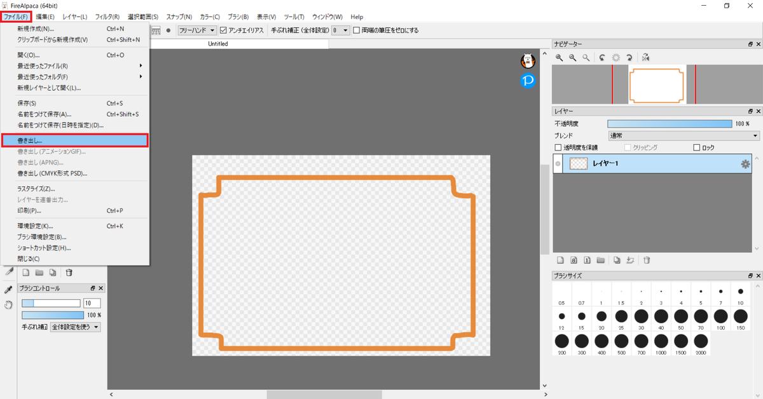763x399 pixels.
Task: Duplicate the brush in the brush panel
Action: 53,273
